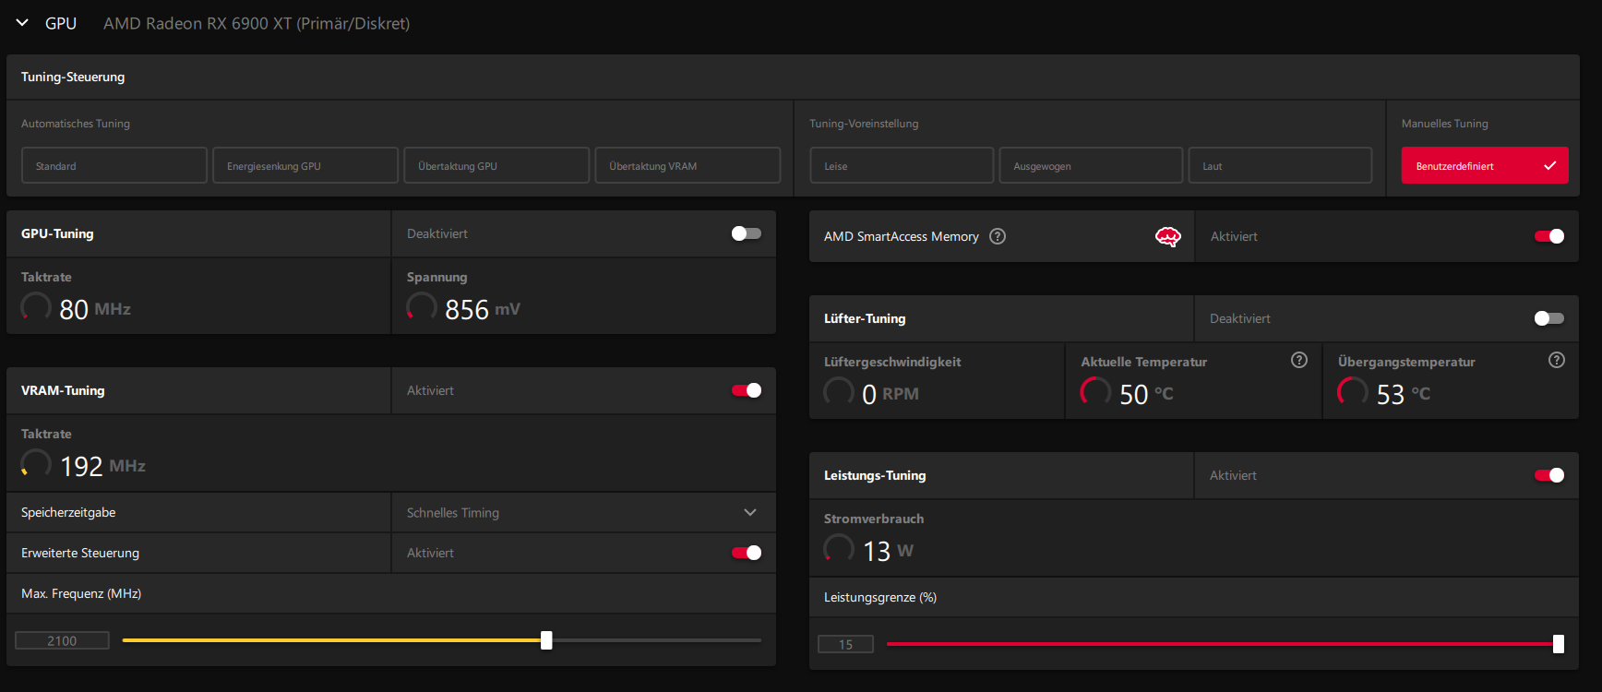Click the red brain SmartAccess Memory icon
The height and width of the screenshot is (692, 1602).
pyautogui.click(x=1168, y=237)
